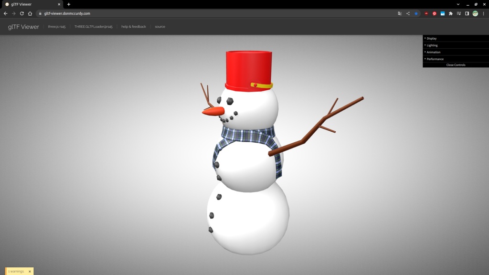
Task: Expand the Display controls folder
Action: click(456, 38)
